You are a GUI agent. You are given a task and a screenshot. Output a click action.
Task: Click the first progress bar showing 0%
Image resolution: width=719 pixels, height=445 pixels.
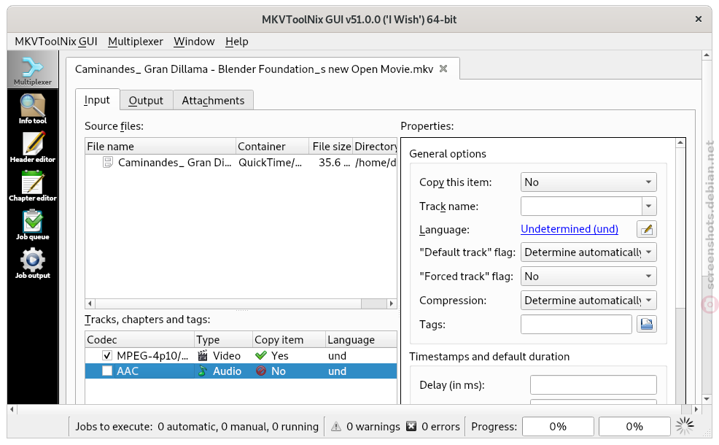[558, 427]
